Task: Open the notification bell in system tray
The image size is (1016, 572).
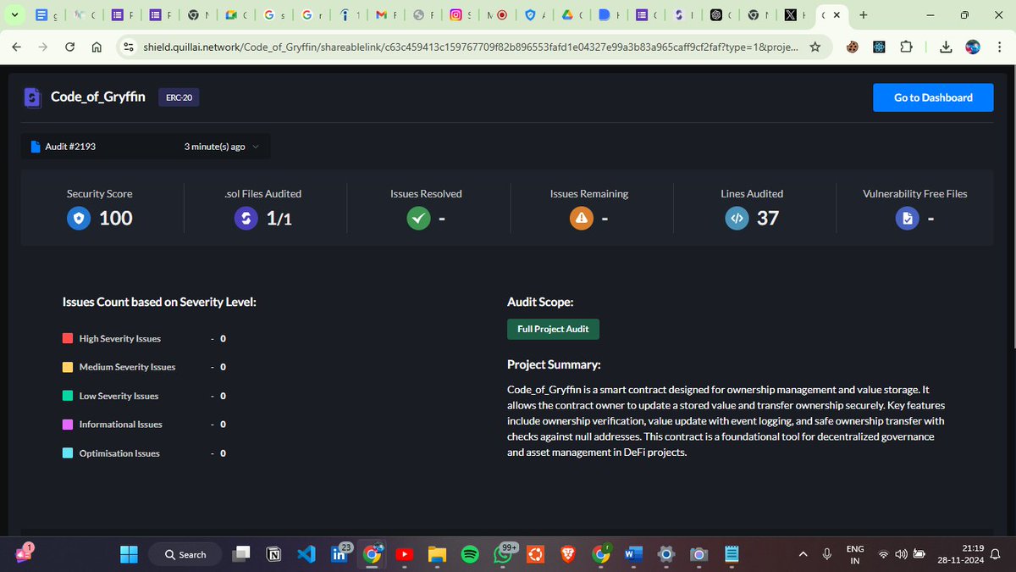Action: coord(996,554)
